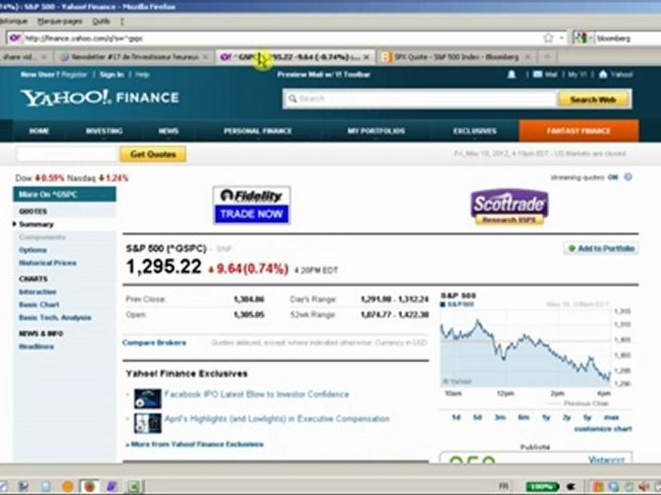The image size is (661, 495).
Task: Click the Help link in Yahoo header
Action: tap(143, 74)
